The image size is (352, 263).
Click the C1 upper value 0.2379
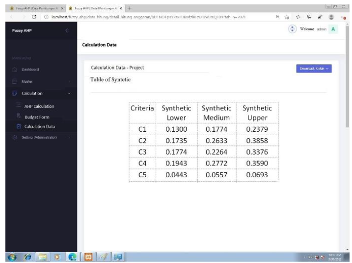click(x=257, y=129)
